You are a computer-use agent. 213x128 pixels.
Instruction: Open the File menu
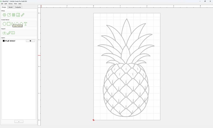click(2, 4)
